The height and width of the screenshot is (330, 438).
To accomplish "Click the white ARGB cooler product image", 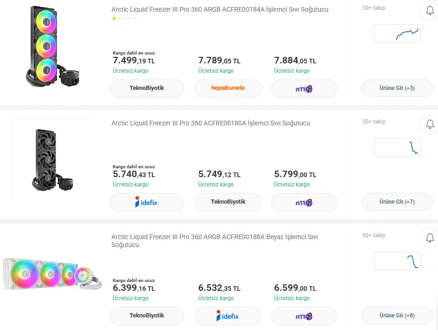I will tap(52, 274).
